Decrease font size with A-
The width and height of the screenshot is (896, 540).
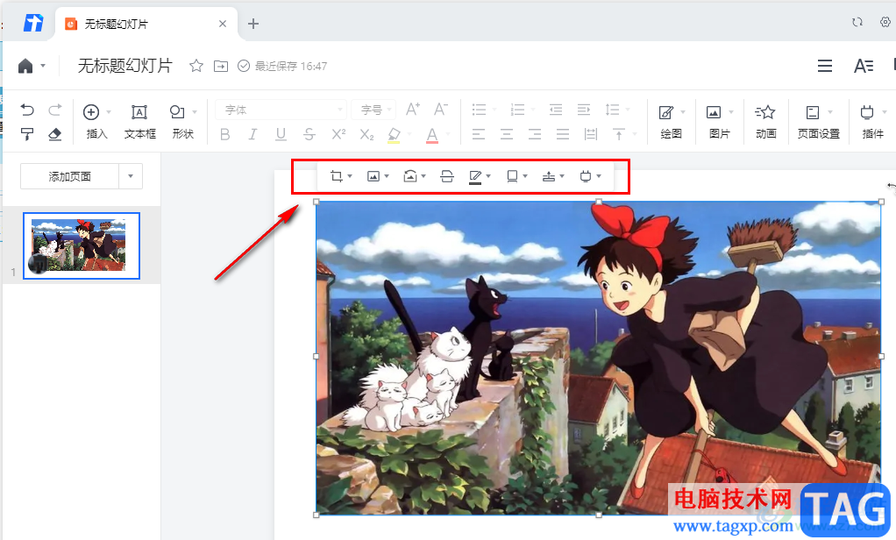click(441, 110)
